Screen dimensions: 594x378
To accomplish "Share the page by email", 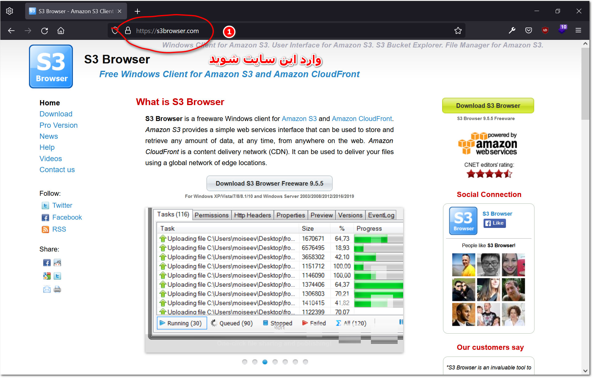I will [47, 289].
